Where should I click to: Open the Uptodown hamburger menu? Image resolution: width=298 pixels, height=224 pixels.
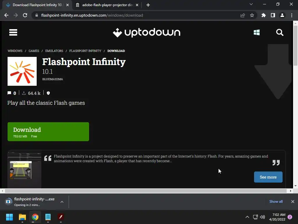(x=13, y=32)
